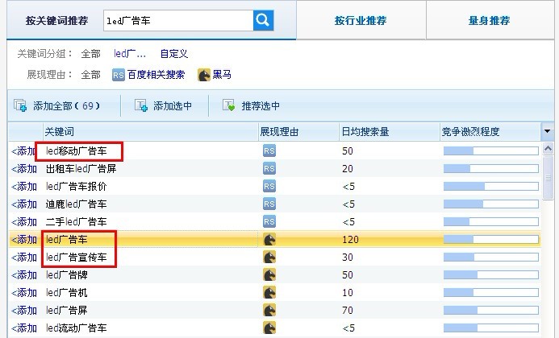Click the 添加选中 toolbar icon
This screenshot has width=559, height=338.
pyautogui.click(x=141, y=105)
